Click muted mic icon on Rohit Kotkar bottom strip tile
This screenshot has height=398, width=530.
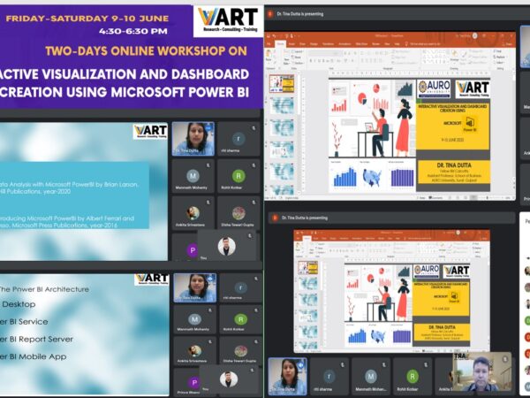coord(426,364)
